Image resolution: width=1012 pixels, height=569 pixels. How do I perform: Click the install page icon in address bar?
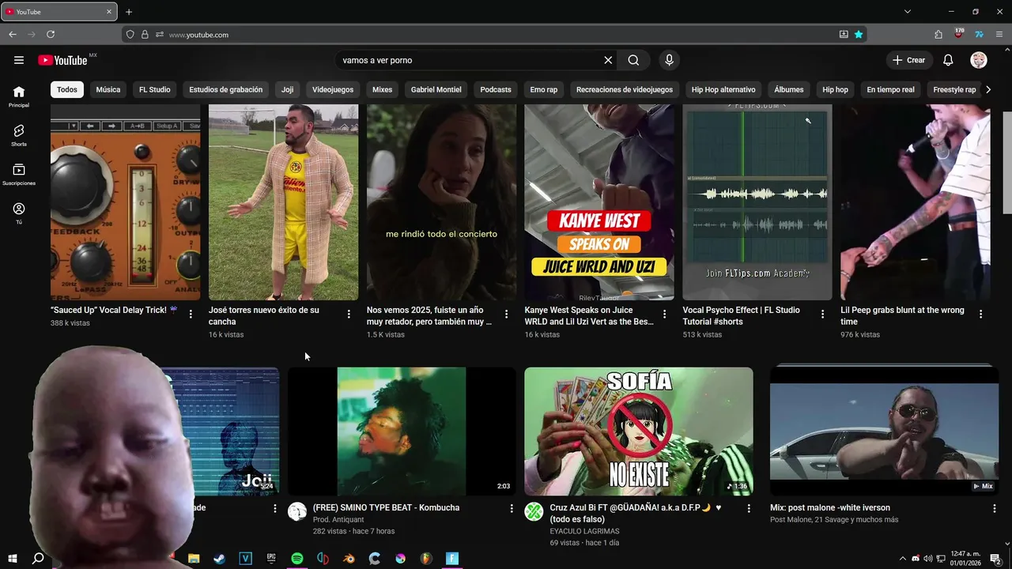[844, 35]
